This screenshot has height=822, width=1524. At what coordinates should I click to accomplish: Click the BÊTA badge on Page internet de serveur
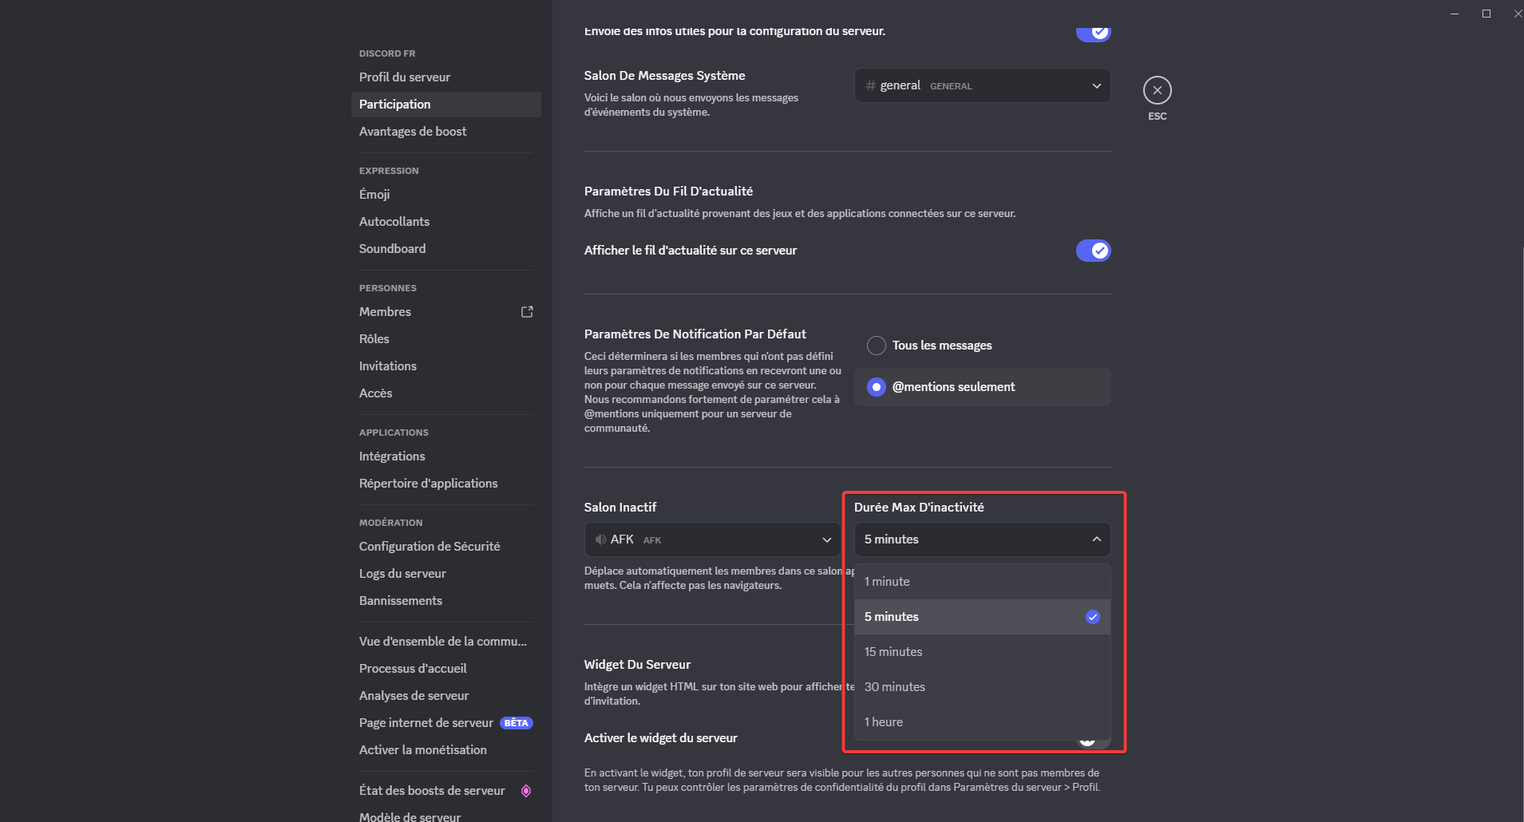[x=516, y=723]
